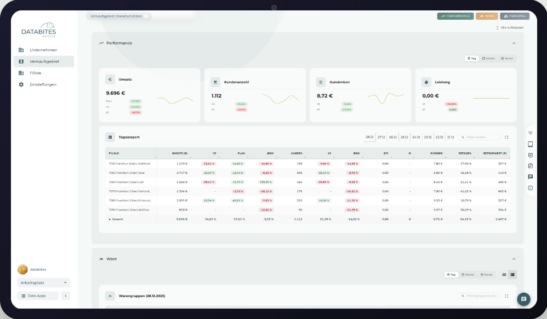Click the Filiale suchen search field
Viewport: 547px width, 319px height.
click(x=479, y=136)
